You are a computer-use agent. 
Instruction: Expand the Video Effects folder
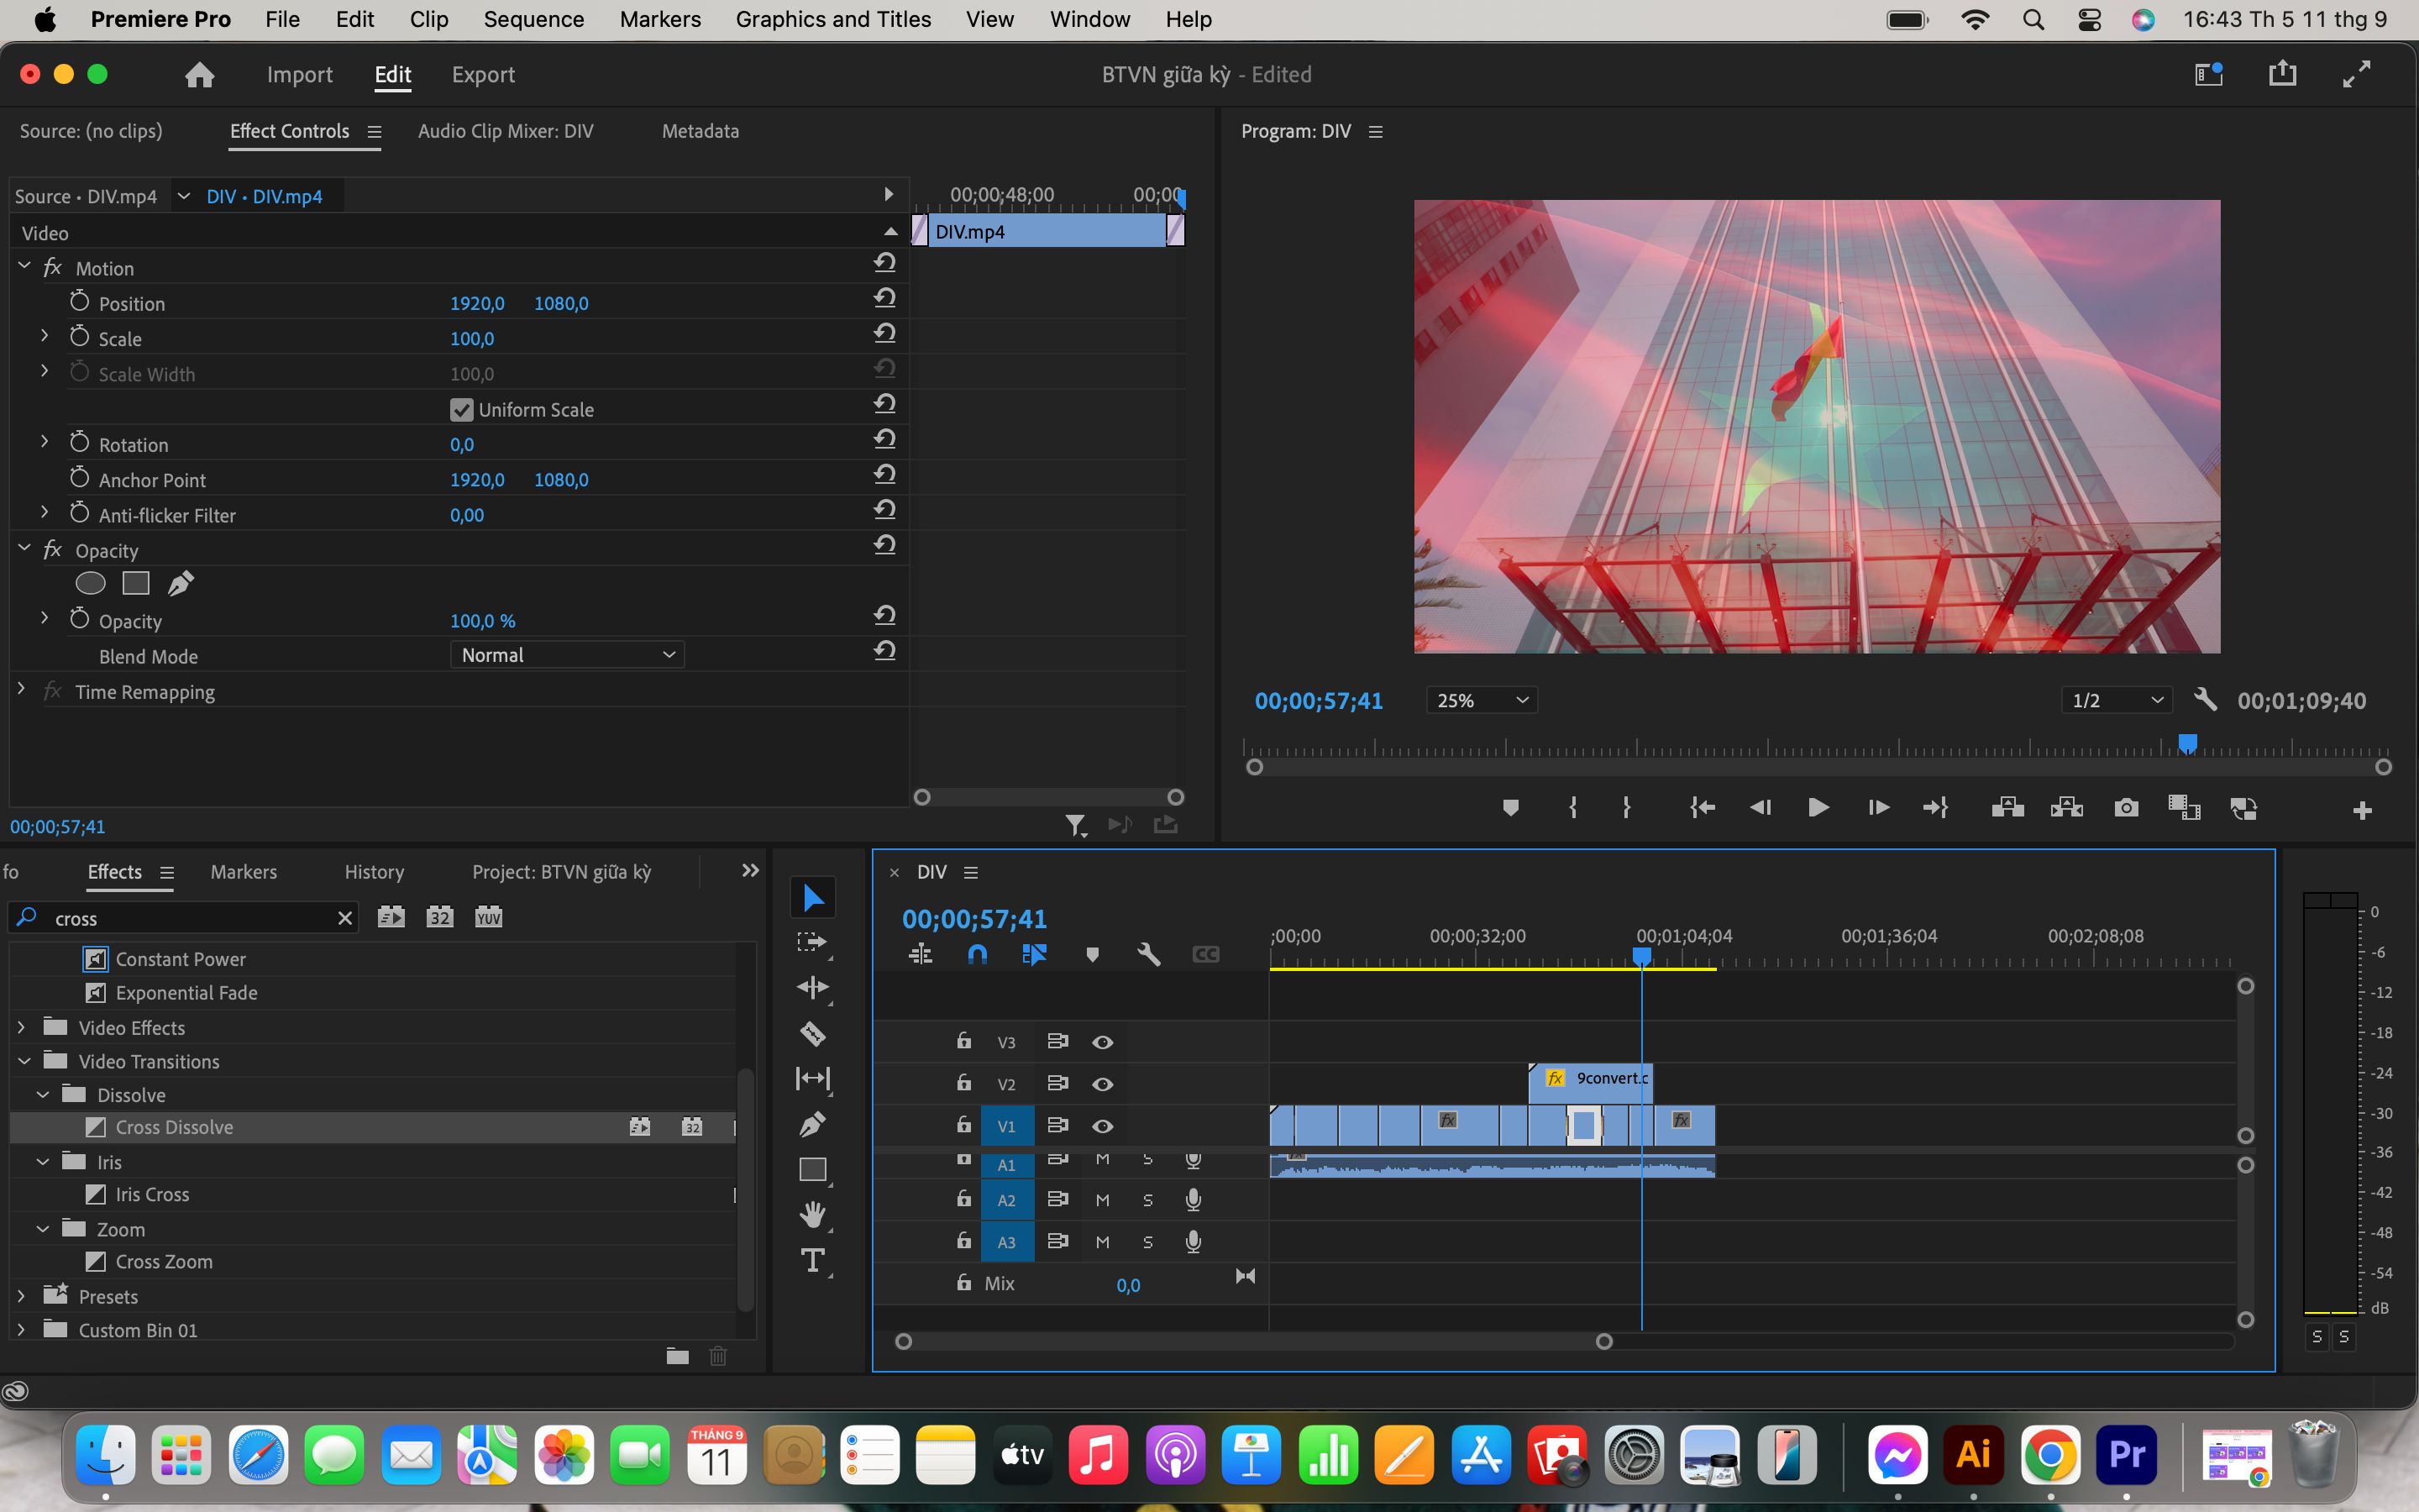click(21, 1027)
